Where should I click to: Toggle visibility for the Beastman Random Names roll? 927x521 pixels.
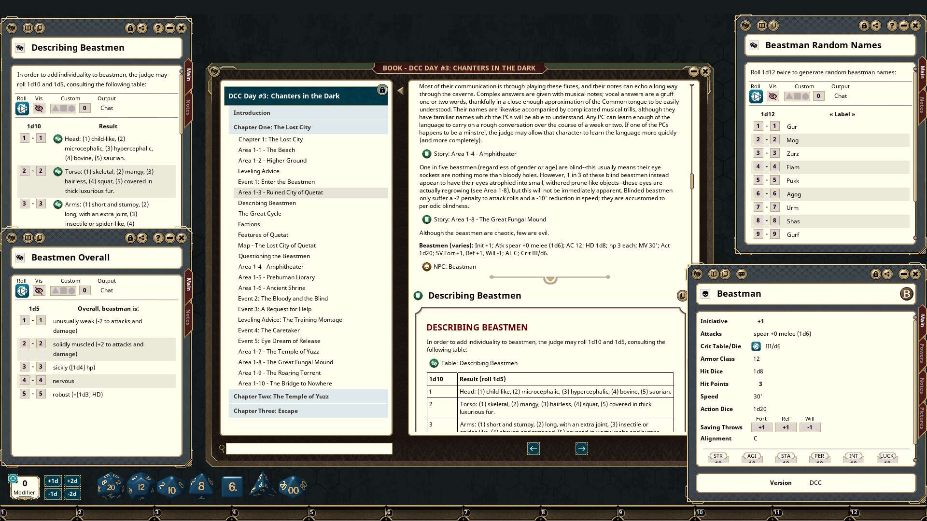coord(773,96)
